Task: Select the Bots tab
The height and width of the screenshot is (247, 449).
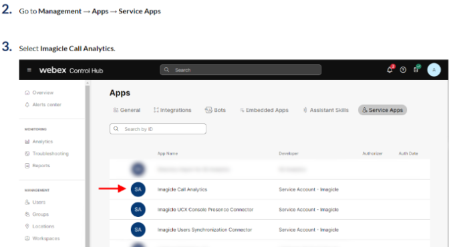Action: click(x=215, y=110)
